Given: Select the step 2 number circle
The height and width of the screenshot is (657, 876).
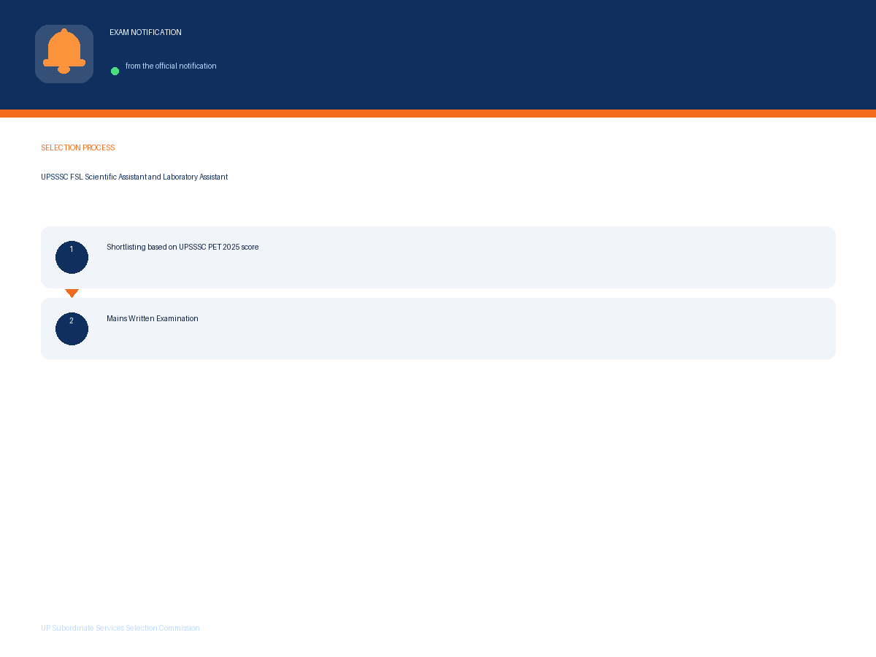Looking at the screenshot, I should click(72, 328).
